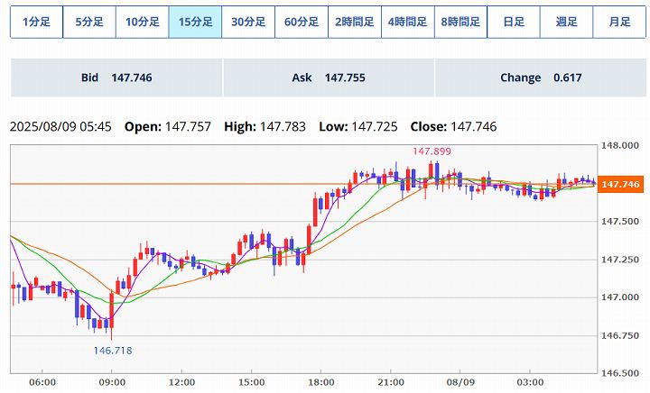Click the 15:00 time axis label

pyautogui.click(x=251, y=382)
